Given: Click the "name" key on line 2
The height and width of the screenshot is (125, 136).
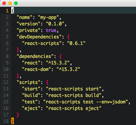Looking at the screenshot, I should tap(24, 17).
